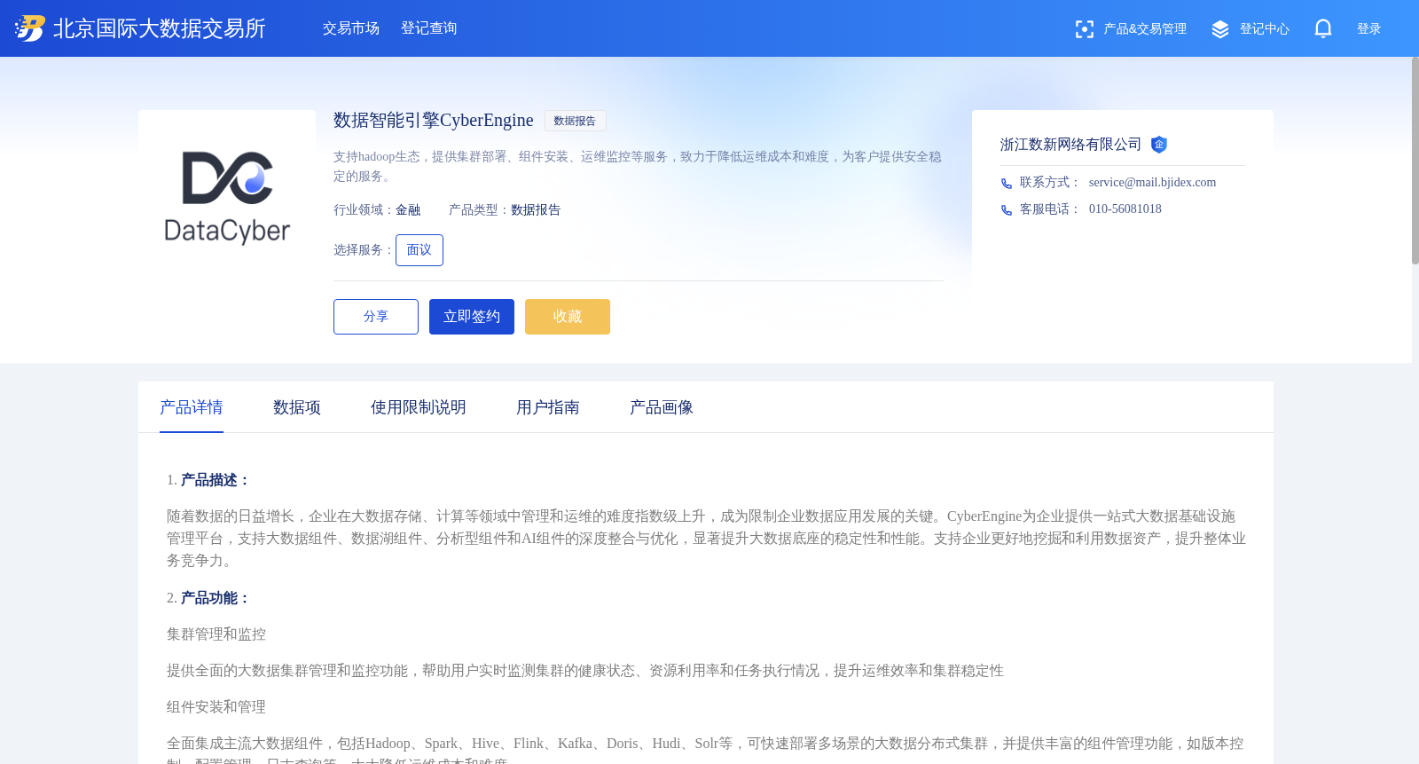Click the registration center layers icon

[x=1220, y=29]
